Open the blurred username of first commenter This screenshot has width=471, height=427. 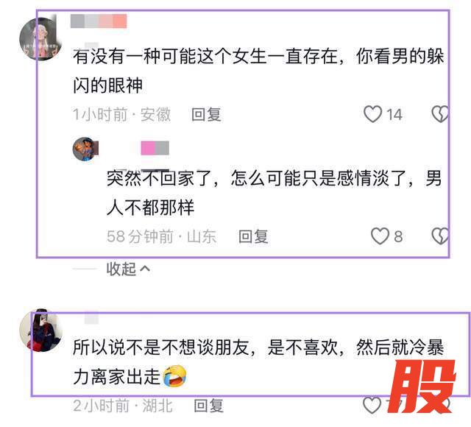point(99,21)
